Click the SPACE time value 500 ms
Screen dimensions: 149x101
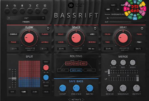coord(91,49)
